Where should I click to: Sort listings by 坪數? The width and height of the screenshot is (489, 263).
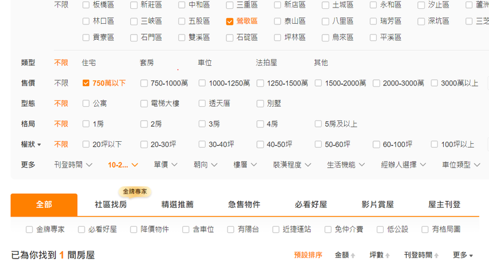379,255
